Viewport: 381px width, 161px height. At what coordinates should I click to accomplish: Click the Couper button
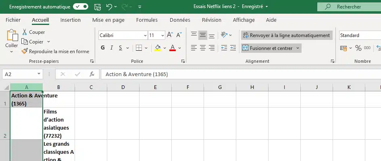(x=33, y=32)
